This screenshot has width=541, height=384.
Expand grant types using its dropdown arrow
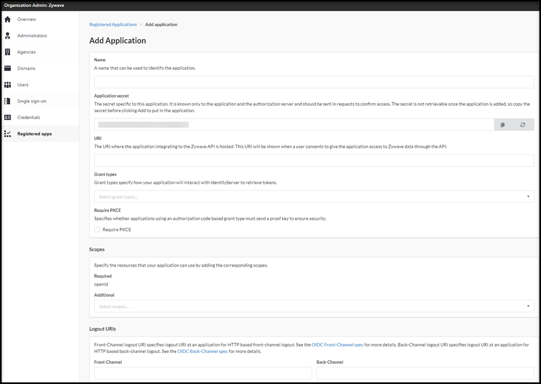coord(528,196)
